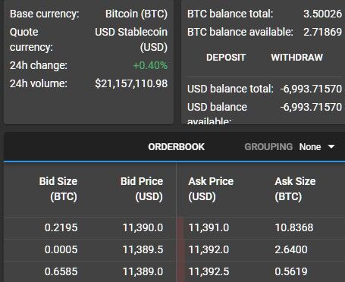Select bid price 11,390.0

point(143,227)
